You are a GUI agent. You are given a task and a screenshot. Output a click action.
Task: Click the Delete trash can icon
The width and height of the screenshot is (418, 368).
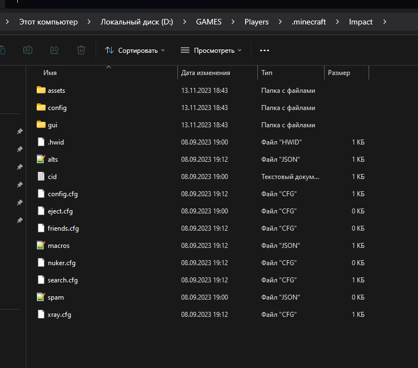pos(81,50)
